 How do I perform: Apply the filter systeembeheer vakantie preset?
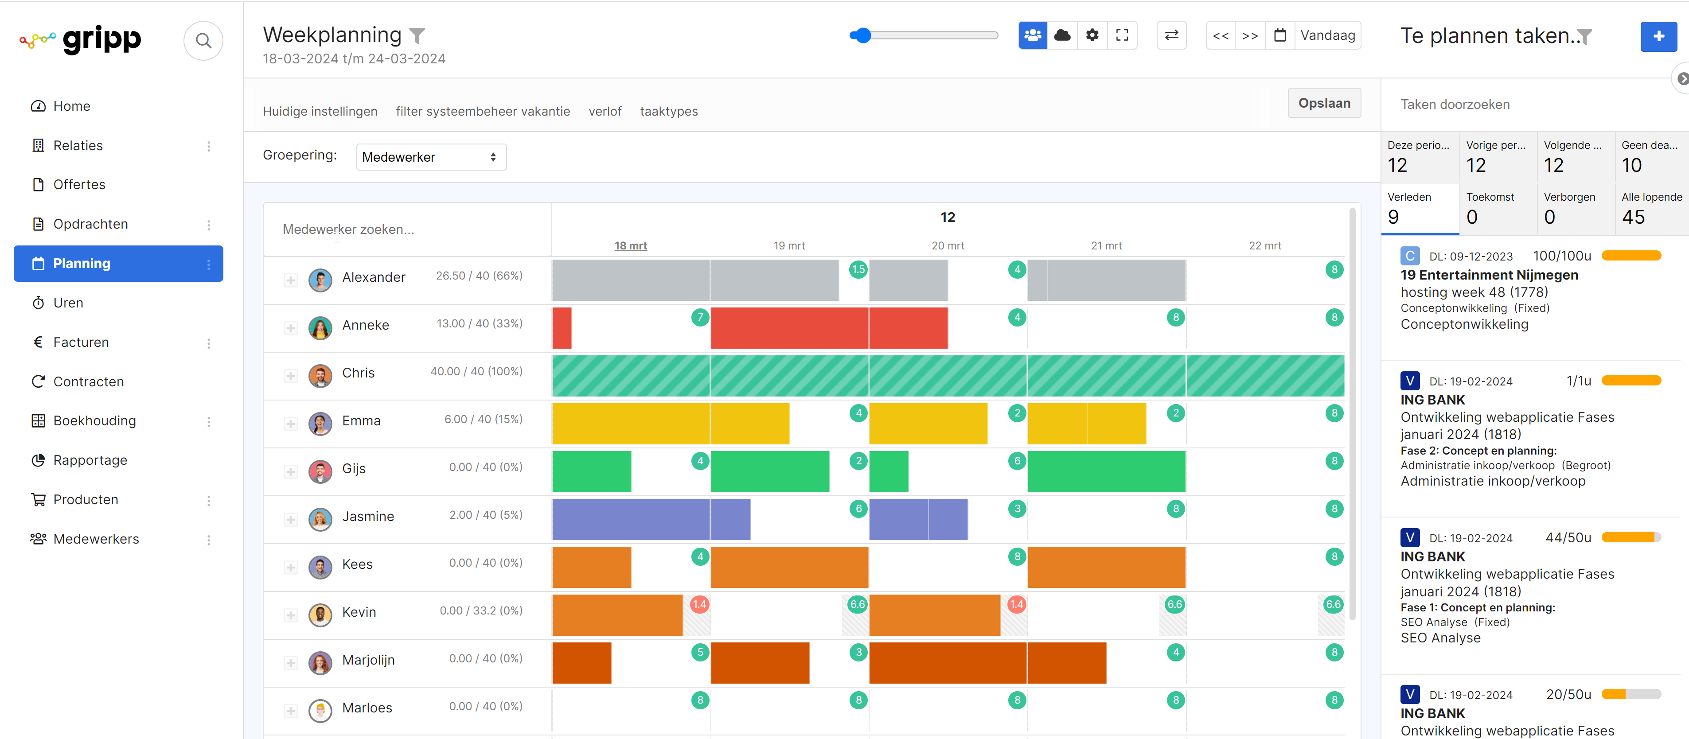(483, 112)
